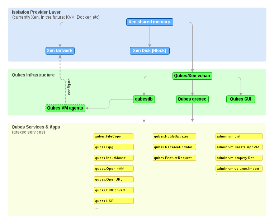The image size is (274, 224).
Task: Click the qubes.ReceiveUpdates box
Action: [175, 147]
